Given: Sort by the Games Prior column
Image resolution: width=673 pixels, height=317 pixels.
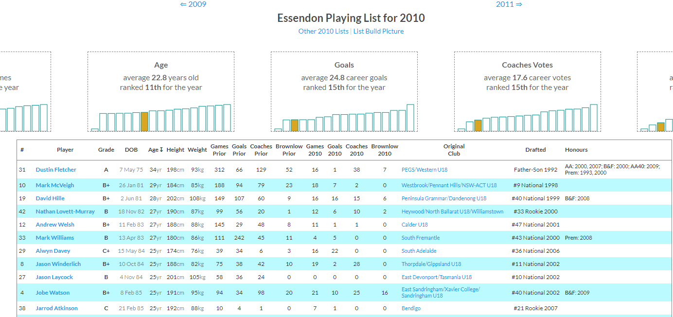Looking at the screenshot, I should pyautogui.click(x=219, y=150).
